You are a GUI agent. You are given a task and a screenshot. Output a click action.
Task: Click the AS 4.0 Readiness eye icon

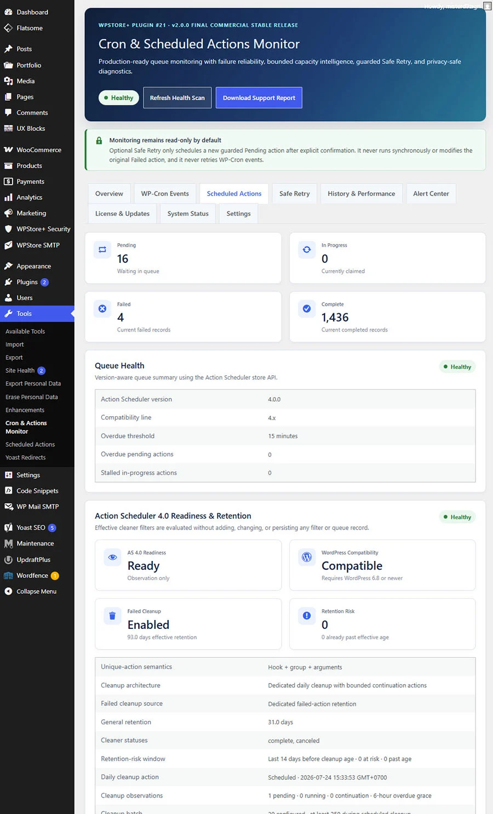click(x=112, y=557)
